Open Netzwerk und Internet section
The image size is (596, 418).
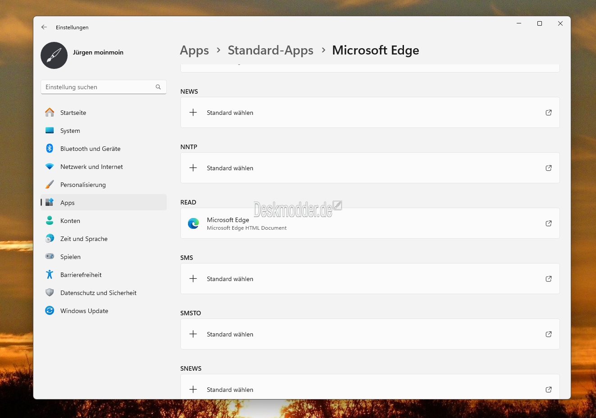point(104,167)
